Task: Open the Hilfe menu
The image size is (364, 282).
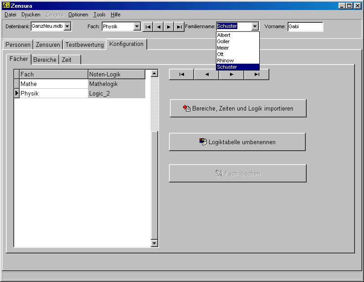Action: [115, 15]
